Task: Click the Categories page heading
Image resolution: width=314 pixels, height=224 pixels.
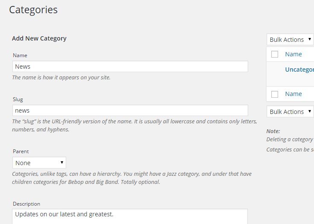Action: click(33, 10)
